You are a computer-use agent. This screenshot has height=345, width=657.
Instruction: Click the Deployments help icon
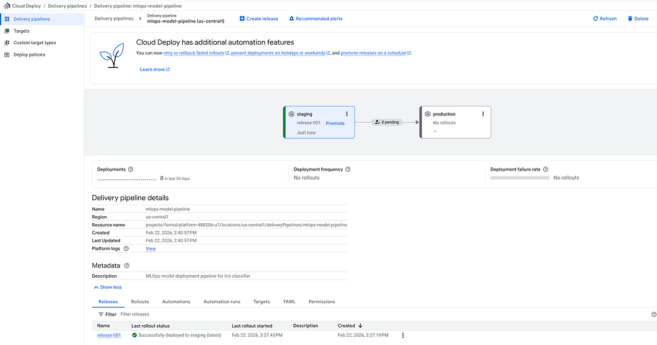click(x=131, y=169)
